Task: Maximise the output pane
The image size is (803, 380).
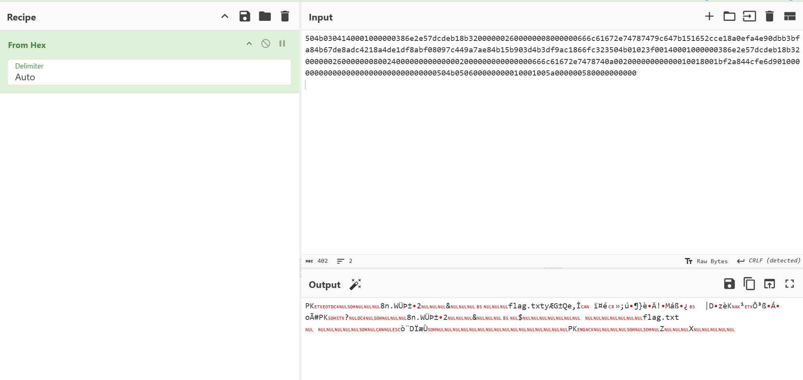Action: 790,284
